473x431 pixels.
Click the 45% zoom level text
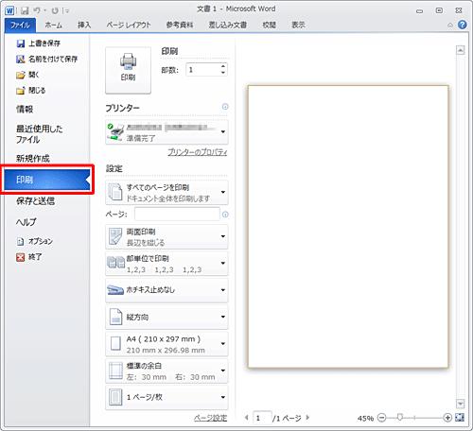[365, 419]
